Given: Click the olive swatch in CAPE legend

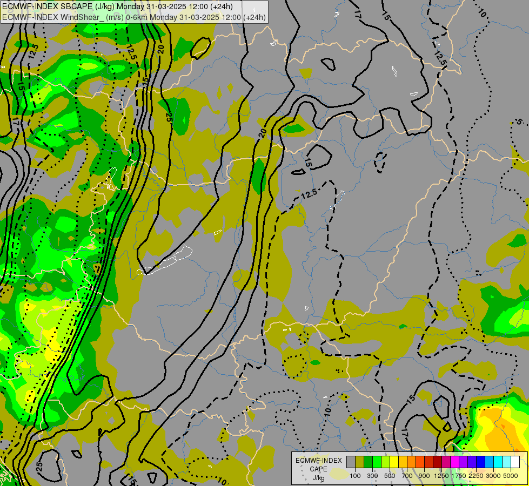Looking at the screenshot, I should point(360,462).
